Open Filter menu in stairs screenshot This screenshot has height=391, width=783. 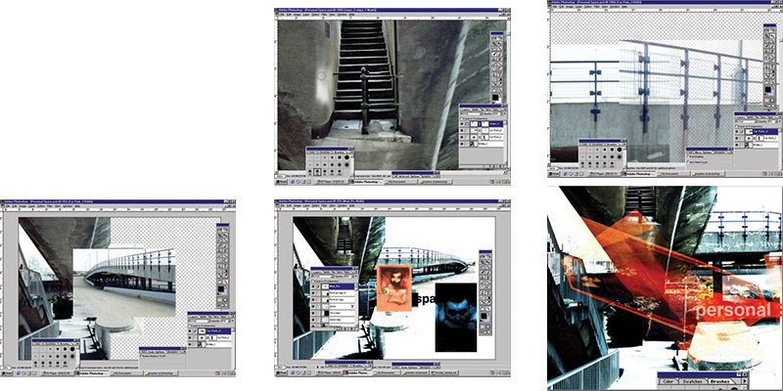point(324,15)
